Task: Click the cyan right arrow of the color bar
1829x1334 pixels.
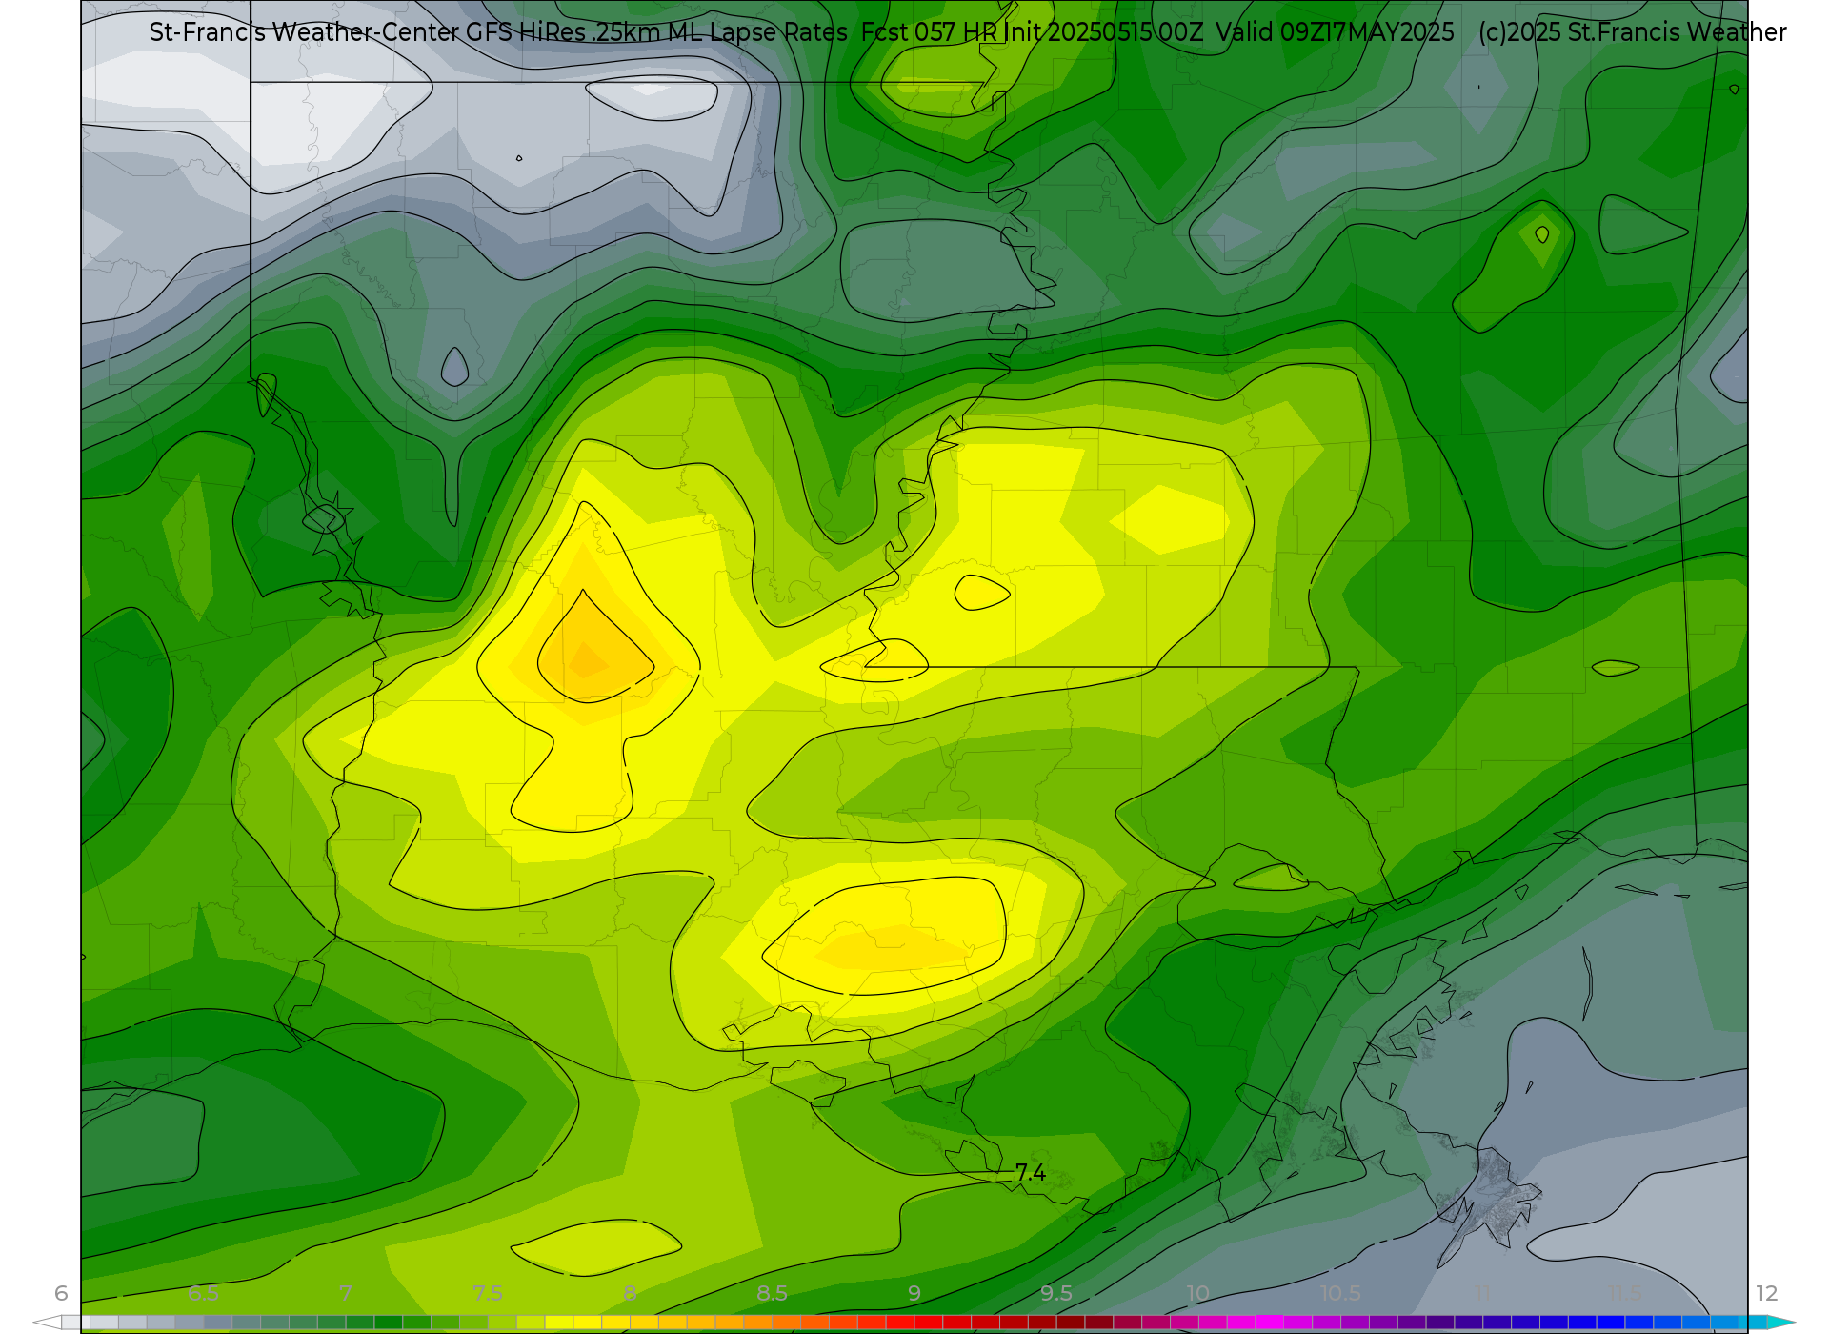Action: pos(1781,1323)
